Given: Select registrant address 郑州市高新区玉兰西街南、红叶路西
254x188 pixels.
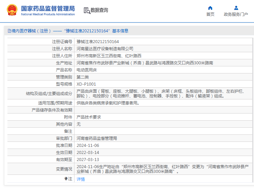Looking at the screenshot, I should point(109,56).
